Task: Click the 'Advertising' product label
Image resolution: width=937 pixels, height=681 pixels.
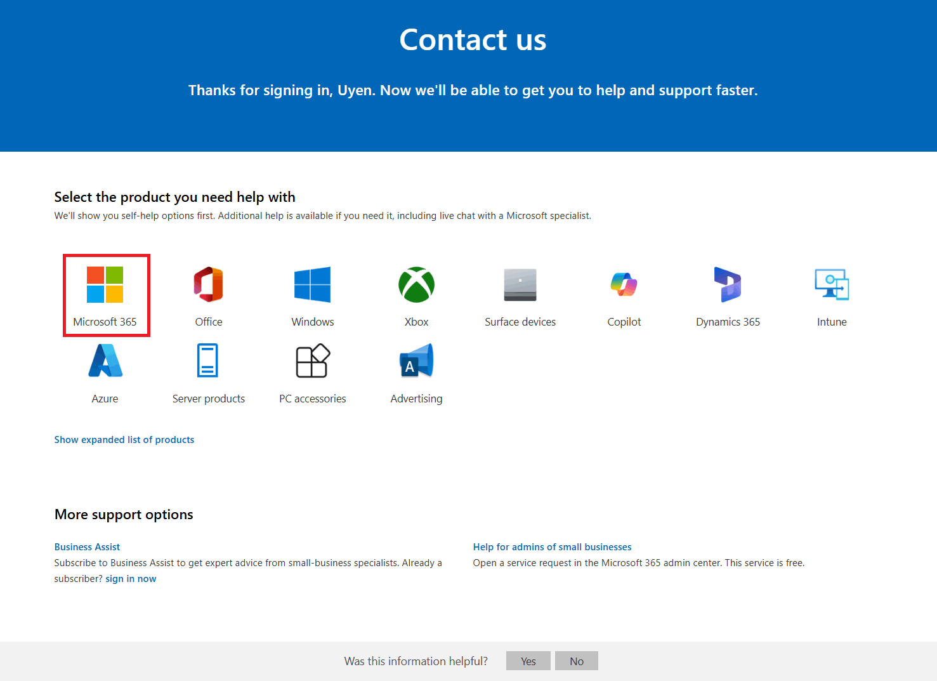Action: pyautogui.click(x=416, y=399)
